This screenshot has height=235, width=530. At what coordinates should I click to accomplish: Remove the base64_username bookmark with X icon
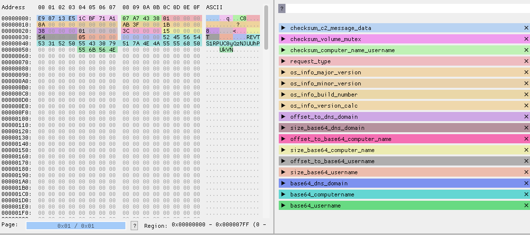[x=526, y=206]
